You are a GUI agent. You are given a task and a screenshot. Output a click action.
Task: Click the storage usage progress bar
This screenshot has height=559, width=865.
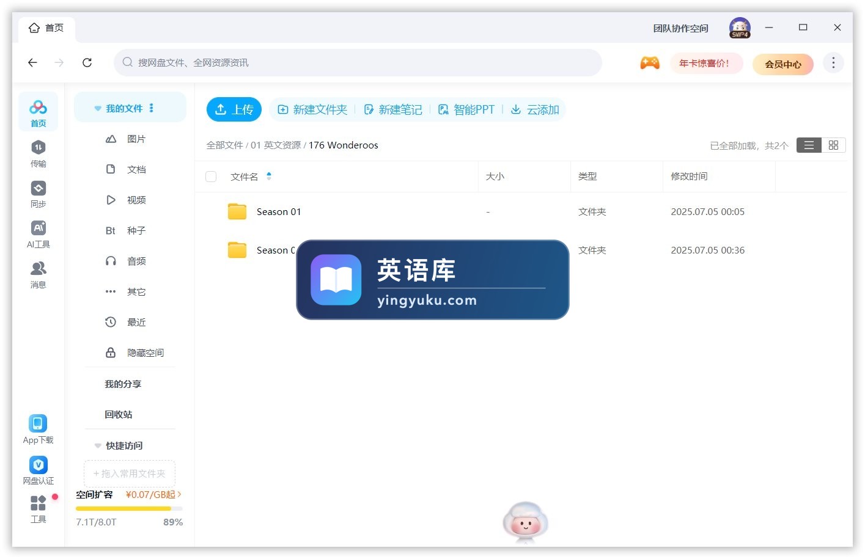tap(129, 509)
